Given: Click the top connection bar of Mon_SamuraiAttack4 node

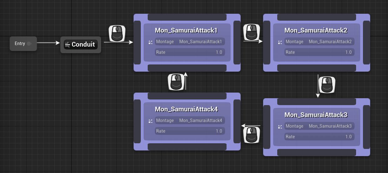Looking at the screenshot, I should [187, 96].
